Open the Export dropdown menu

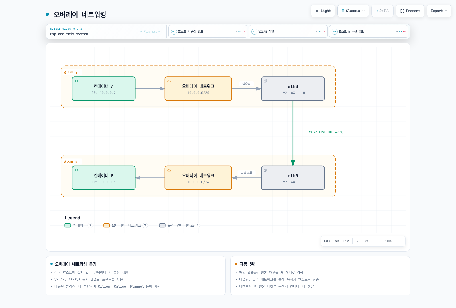(x=439, y=11)
